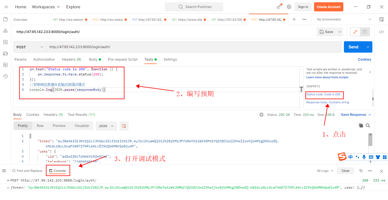Copy the response body

tap(361, 125)
